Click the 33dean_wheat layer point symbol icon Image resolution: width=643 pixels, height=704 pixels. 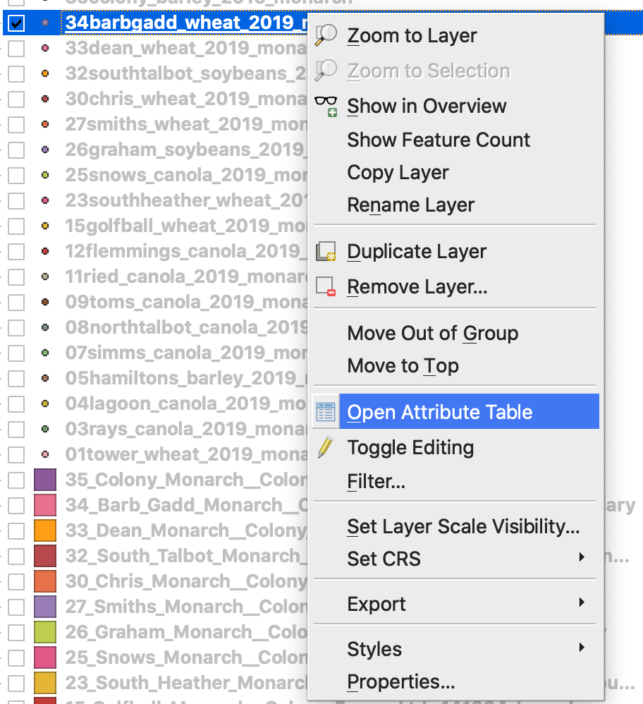coord(45,49)
